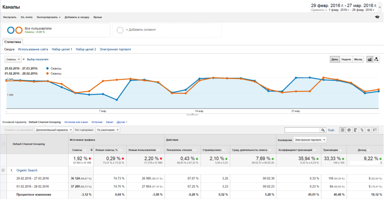Open the graduation cap help icon
Image resolution: width=384 pixels, height=199 pixels.
377,17
